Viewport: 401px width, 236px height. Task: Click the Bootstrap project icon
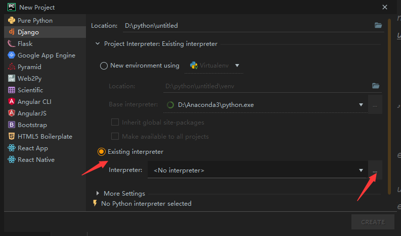[11, 125]
